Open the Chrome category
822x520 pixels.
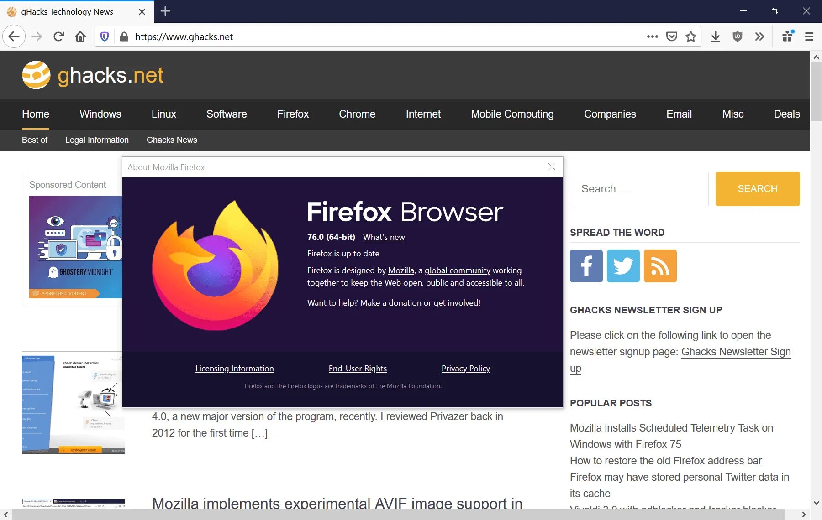(x=357, y=114)
